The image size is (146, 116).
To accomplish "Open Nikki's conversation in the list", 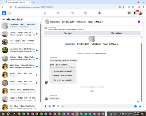I will 20,66.
